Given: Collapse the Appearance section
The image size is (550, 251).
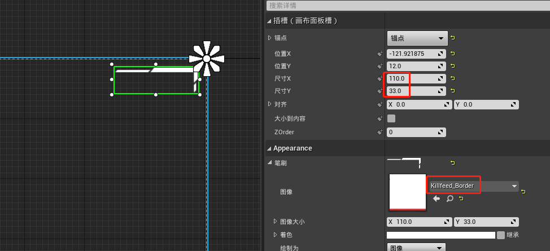Looking at the screenshot, I should (269, 148).
